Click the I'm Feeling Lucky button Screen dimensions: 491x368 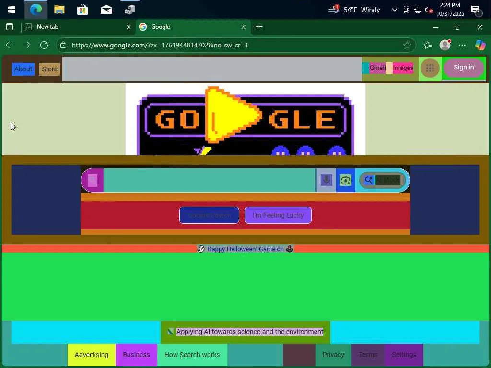(x=278, y=215)
